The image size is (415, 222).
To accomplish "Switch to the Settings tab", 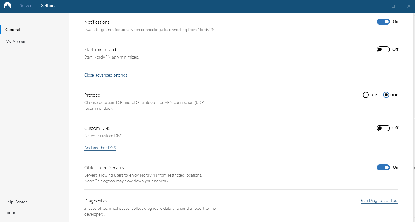I will [x=48, y=5].
